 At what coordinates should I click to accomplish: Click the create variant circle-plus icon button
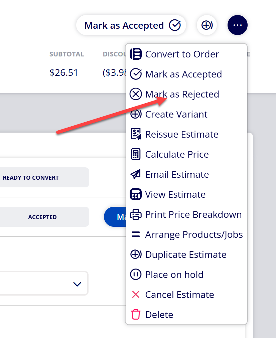207,25
